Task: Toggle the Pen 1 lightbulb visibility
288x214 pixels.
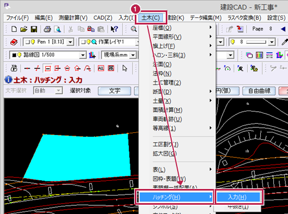Action: pos(33,42)
